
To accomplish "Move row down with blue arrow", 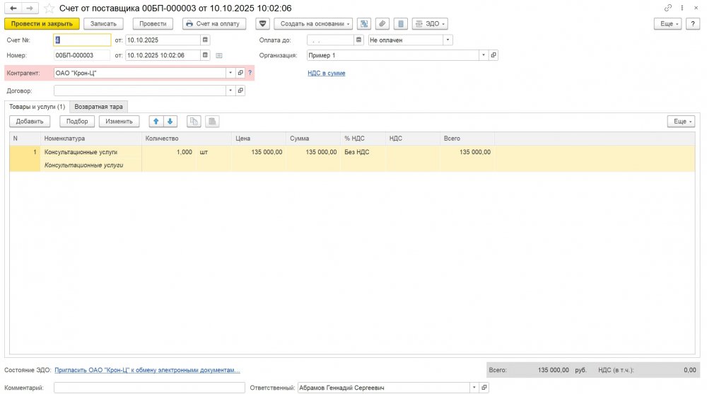I will point(170,122).
